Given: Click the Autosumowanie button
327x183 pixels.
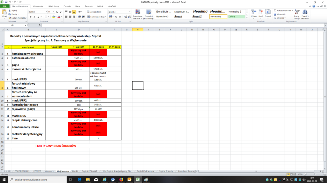Looking at the screenshot, I should (x=283, y=10).
